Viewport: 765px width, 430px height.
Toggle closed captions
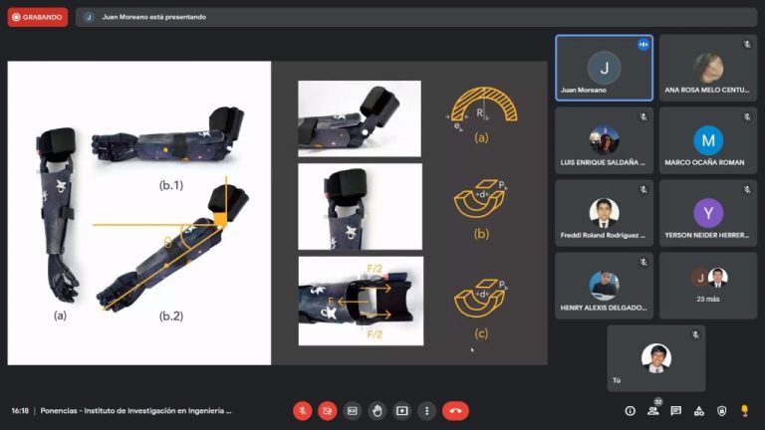353,410
